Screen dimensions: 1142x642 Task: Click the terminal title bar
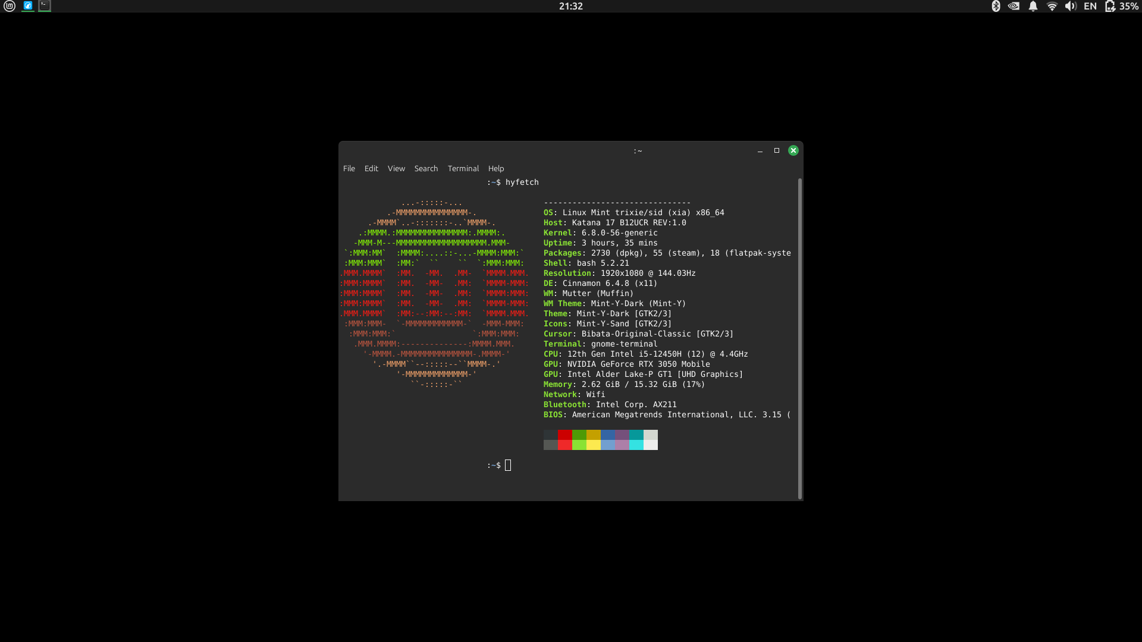click(x=571, y=150)
